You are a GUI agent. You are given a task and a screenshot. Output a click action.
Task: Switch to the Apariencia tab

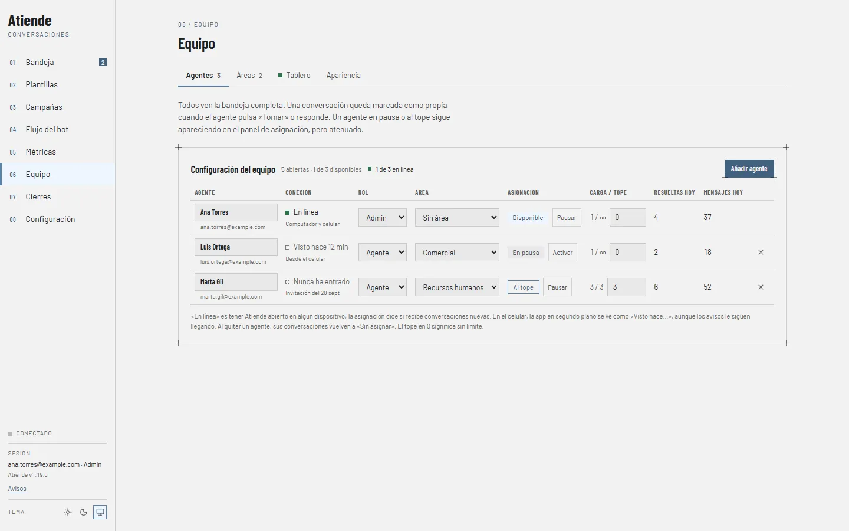tap(344, 76)
